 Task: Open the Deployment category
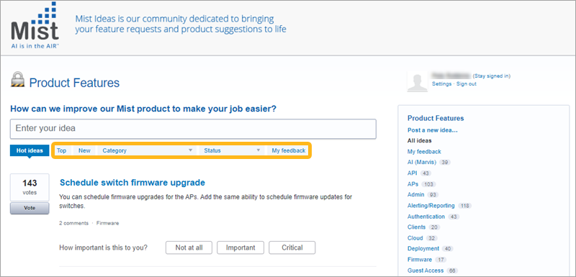point(423,248)
